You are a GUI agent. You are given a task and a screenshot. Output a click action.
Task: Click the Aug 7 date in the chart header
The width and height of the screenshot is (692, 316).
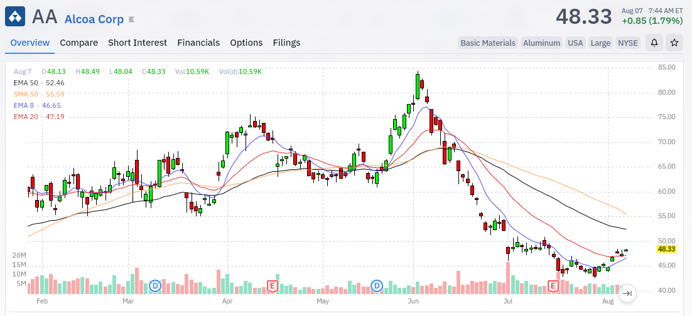23,71
